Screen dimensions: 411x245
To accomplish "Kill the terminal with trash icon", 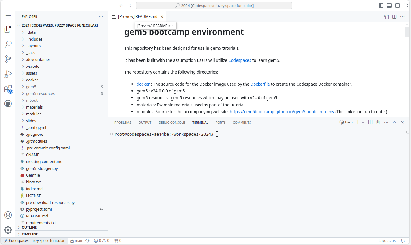I will click(x=378, y=122).
